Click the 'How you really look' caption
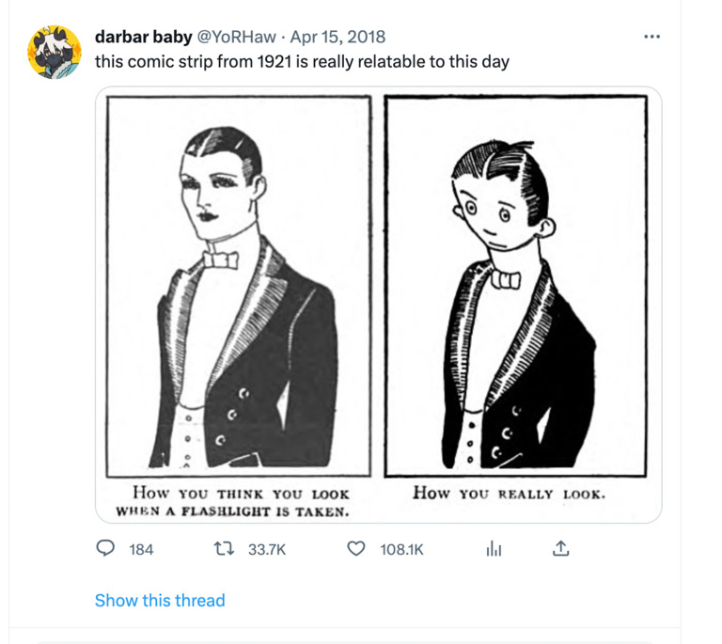The image size is (722, 644). tap(509, 493)
